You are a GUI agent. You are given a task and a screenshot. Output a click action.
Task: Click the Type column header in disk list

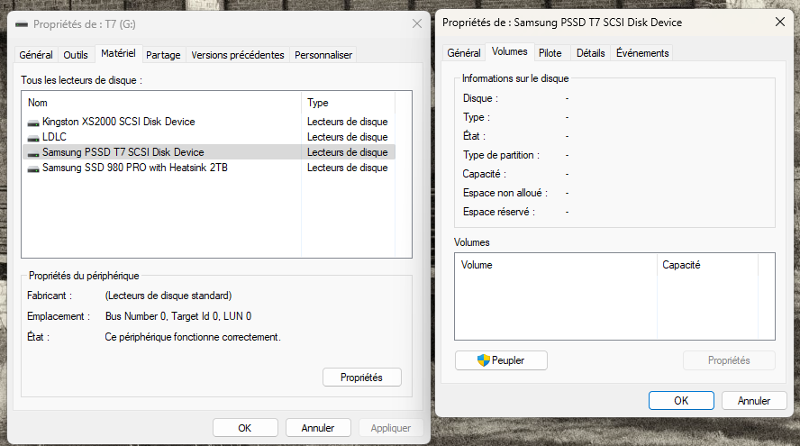tap(348, 103)
